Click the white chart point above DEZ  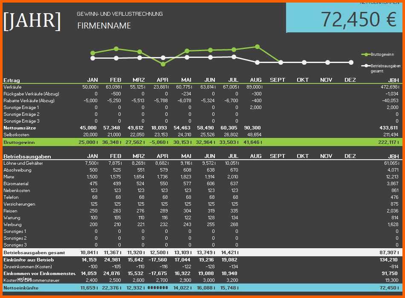click(351, 62)
